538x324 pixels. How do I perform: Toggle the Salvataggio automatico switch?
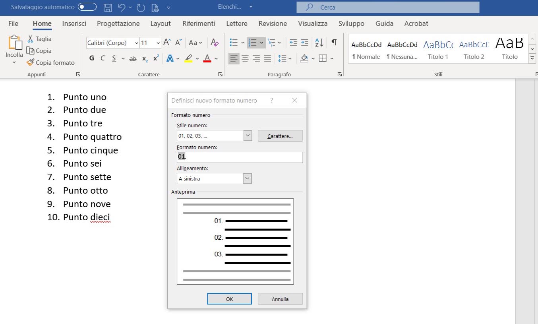coord(87,7)
